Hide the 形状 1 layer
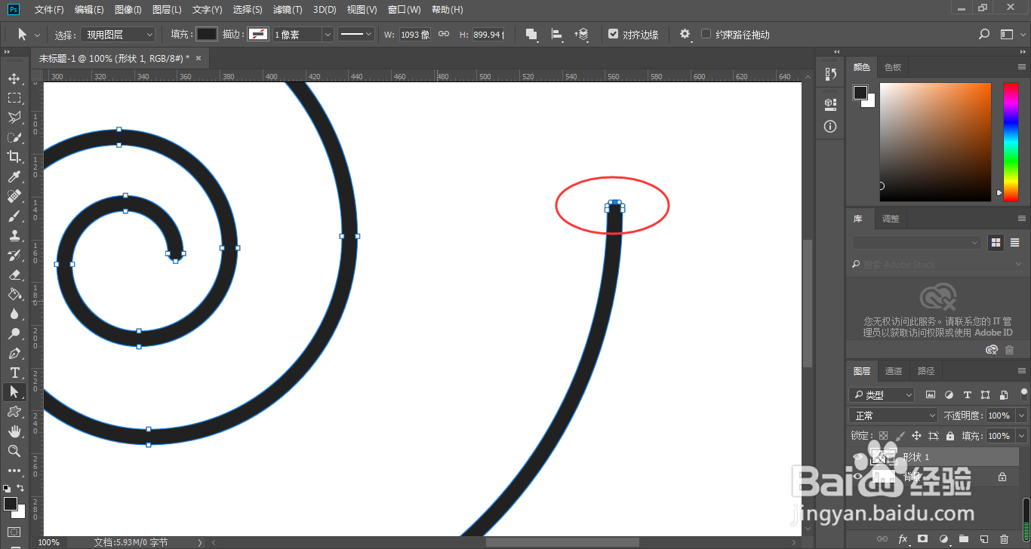Screen dimensions: 1031x549 [x=857, y=457]
